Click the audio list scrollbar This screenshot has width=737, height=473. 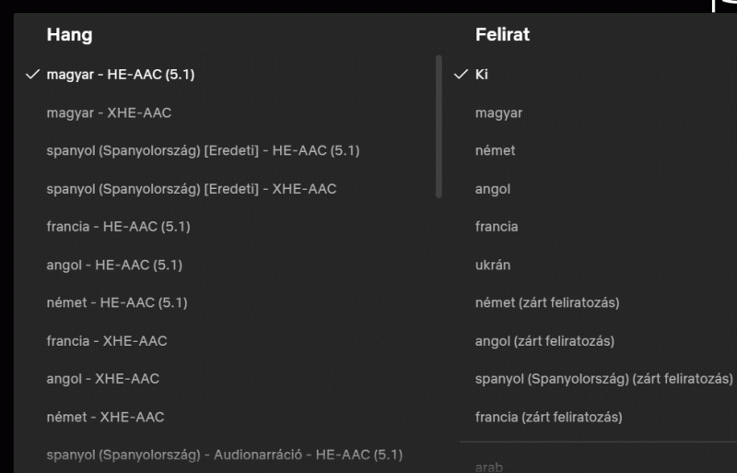(439, 126)
